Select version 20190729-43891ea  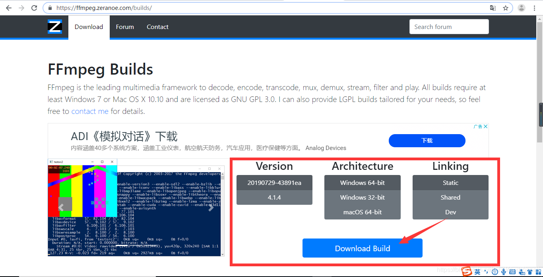274,183
